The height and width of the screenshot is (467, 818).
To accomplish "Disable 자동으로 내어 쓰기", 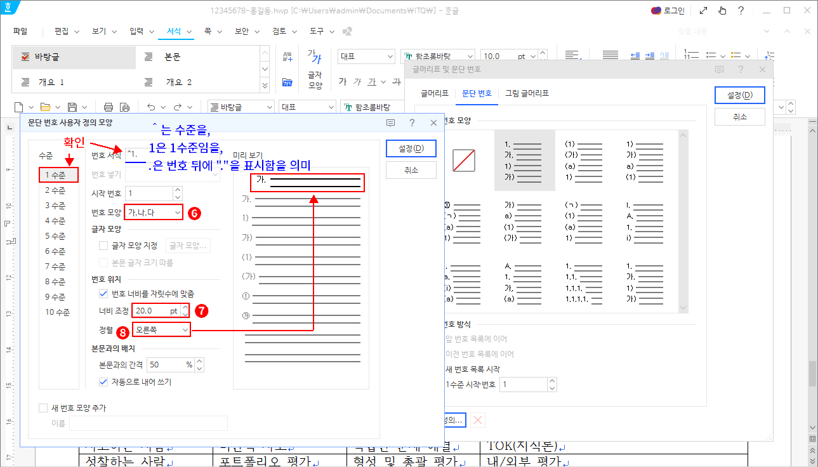I will 104,381.
